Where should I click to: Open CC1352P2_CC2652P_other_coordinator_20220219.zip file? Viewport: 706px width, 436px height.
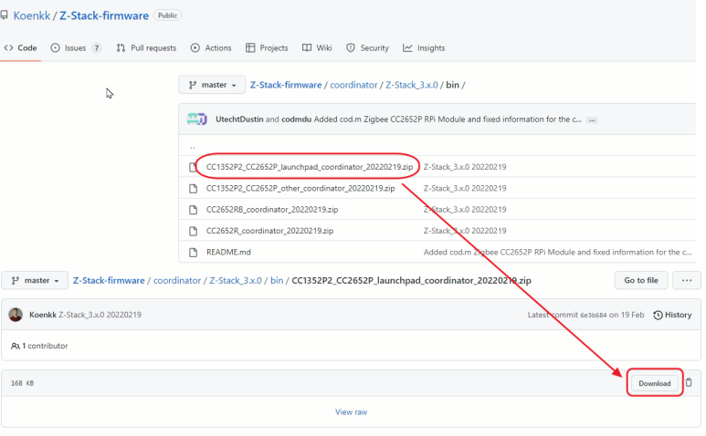[x=300, y=188]
